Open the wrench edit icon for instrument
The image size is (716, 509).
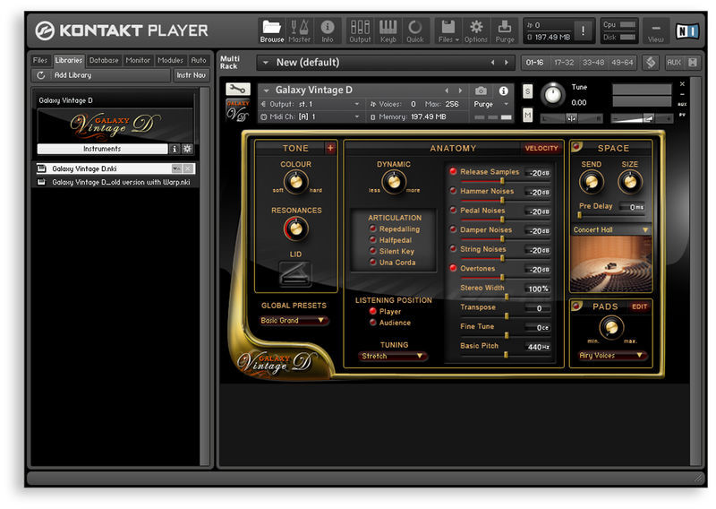tap(237, 89)
